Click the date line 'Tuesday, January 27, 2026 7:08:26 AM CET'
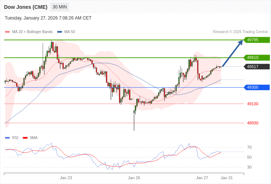 (48, 18)
